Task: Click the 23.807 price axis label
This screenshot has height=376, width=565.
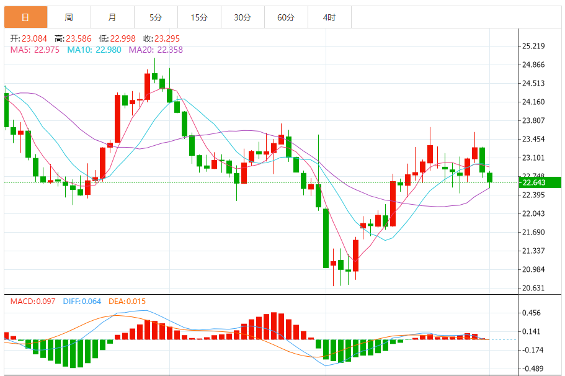Action: 533,120
